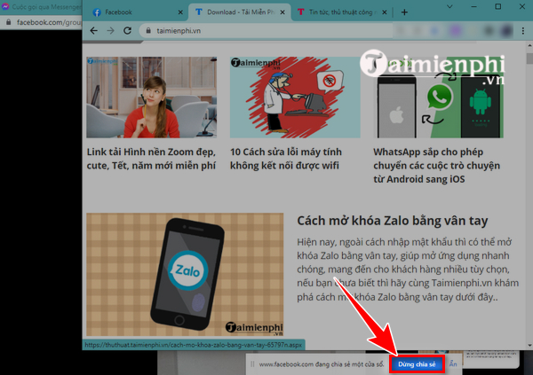The image size is (533, 375).
Task: Open 10 Cách sửa lỗi máy tính link
Action: (286, 159)
